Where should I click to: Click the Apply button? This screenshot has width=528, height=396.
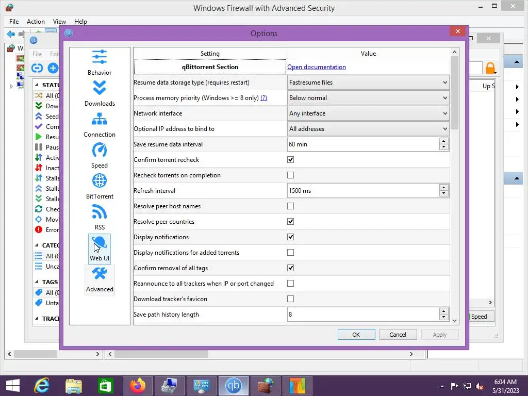click(439, 335)
